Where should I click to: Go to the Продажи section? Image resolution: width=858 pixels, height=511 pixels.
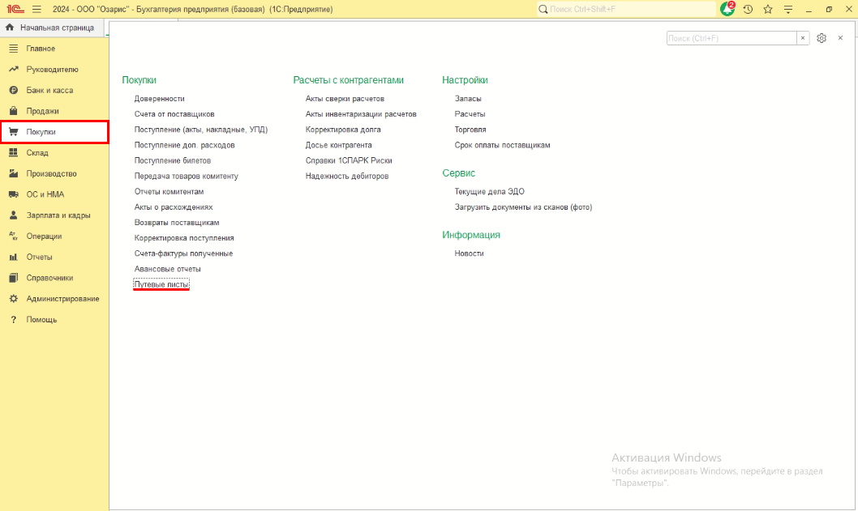tap(43, 111)
